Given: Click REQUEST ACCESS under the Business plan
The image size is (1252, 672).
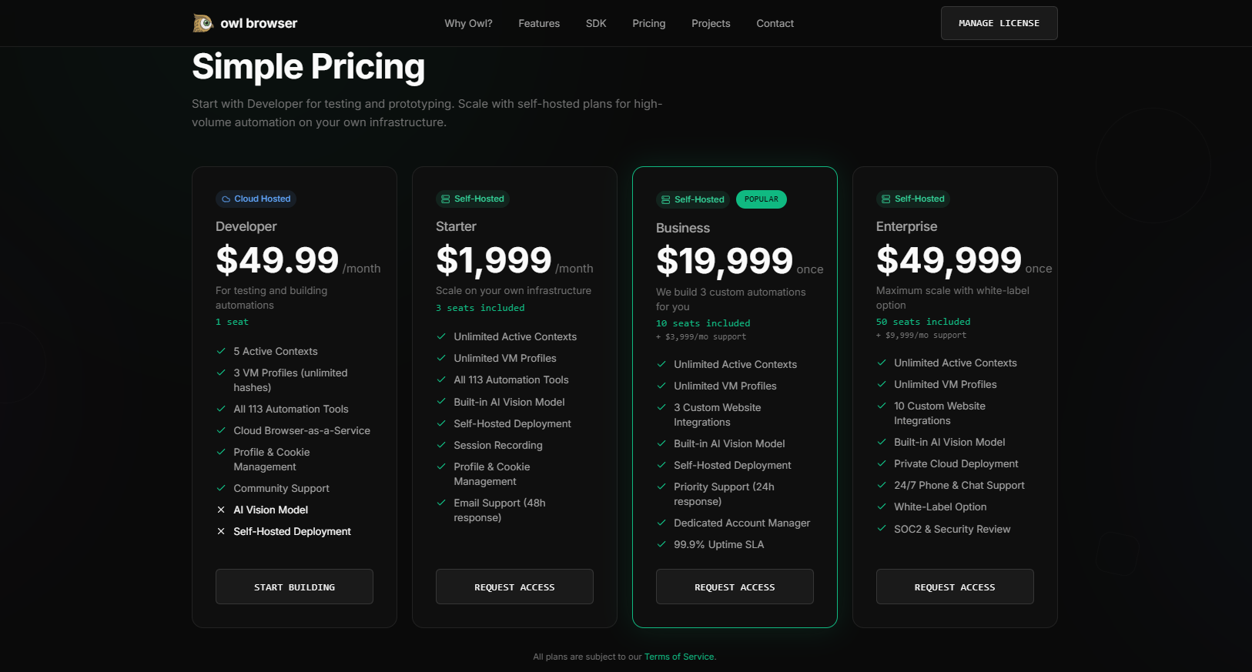Looking at the screenshot, I should (x=735, y=587).
